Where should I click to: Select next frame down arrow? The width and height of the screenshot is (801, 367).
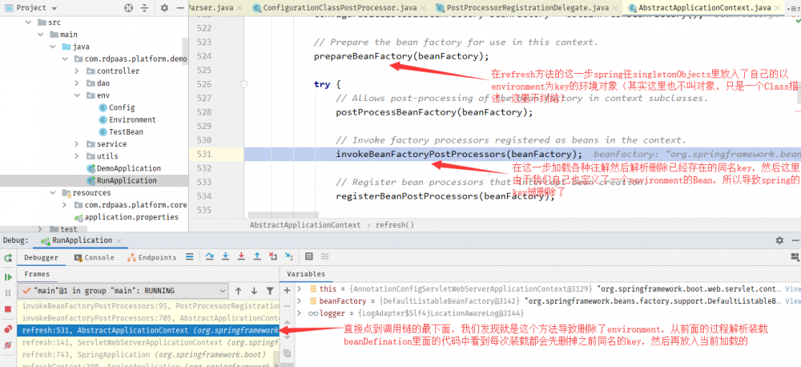(x=254, y=291)
